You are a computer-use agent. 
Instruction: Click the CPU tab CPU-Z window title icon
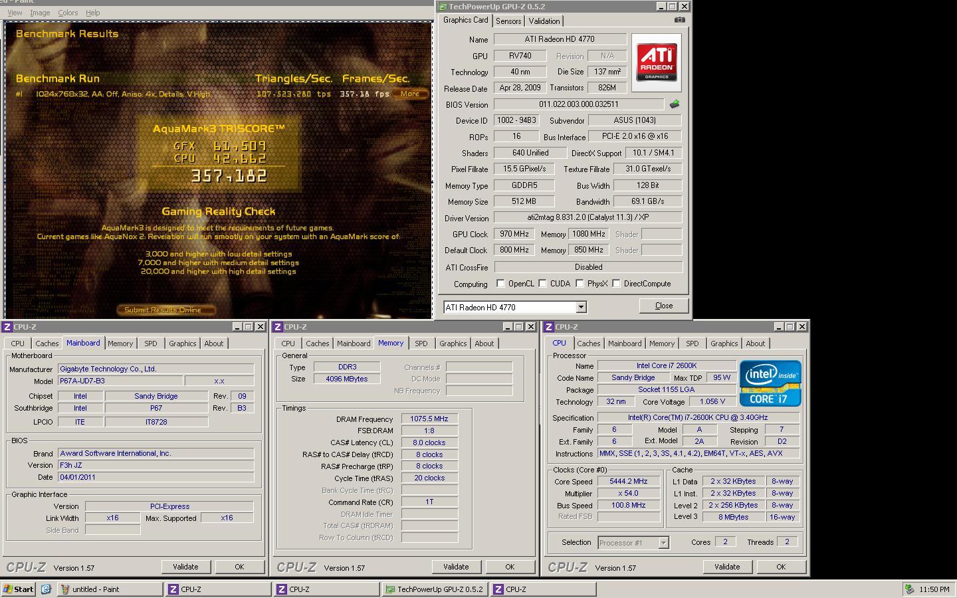coord(549,327)
